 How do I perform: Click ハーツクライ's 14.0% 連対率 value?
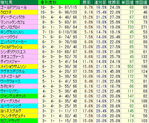101,37
